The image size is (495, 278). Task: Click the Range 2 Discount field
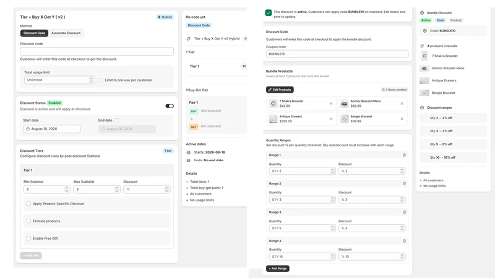(372, 200)
